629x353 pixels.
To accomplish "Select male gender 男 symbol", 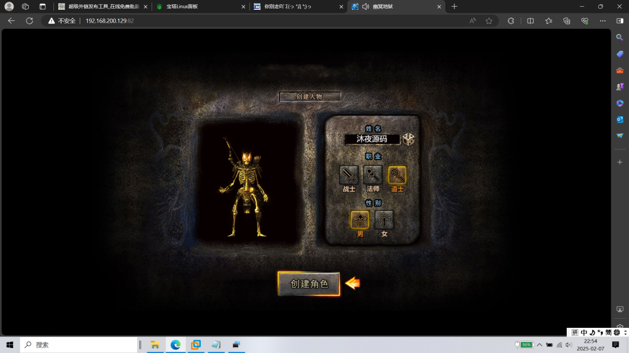I will point(360,219).
